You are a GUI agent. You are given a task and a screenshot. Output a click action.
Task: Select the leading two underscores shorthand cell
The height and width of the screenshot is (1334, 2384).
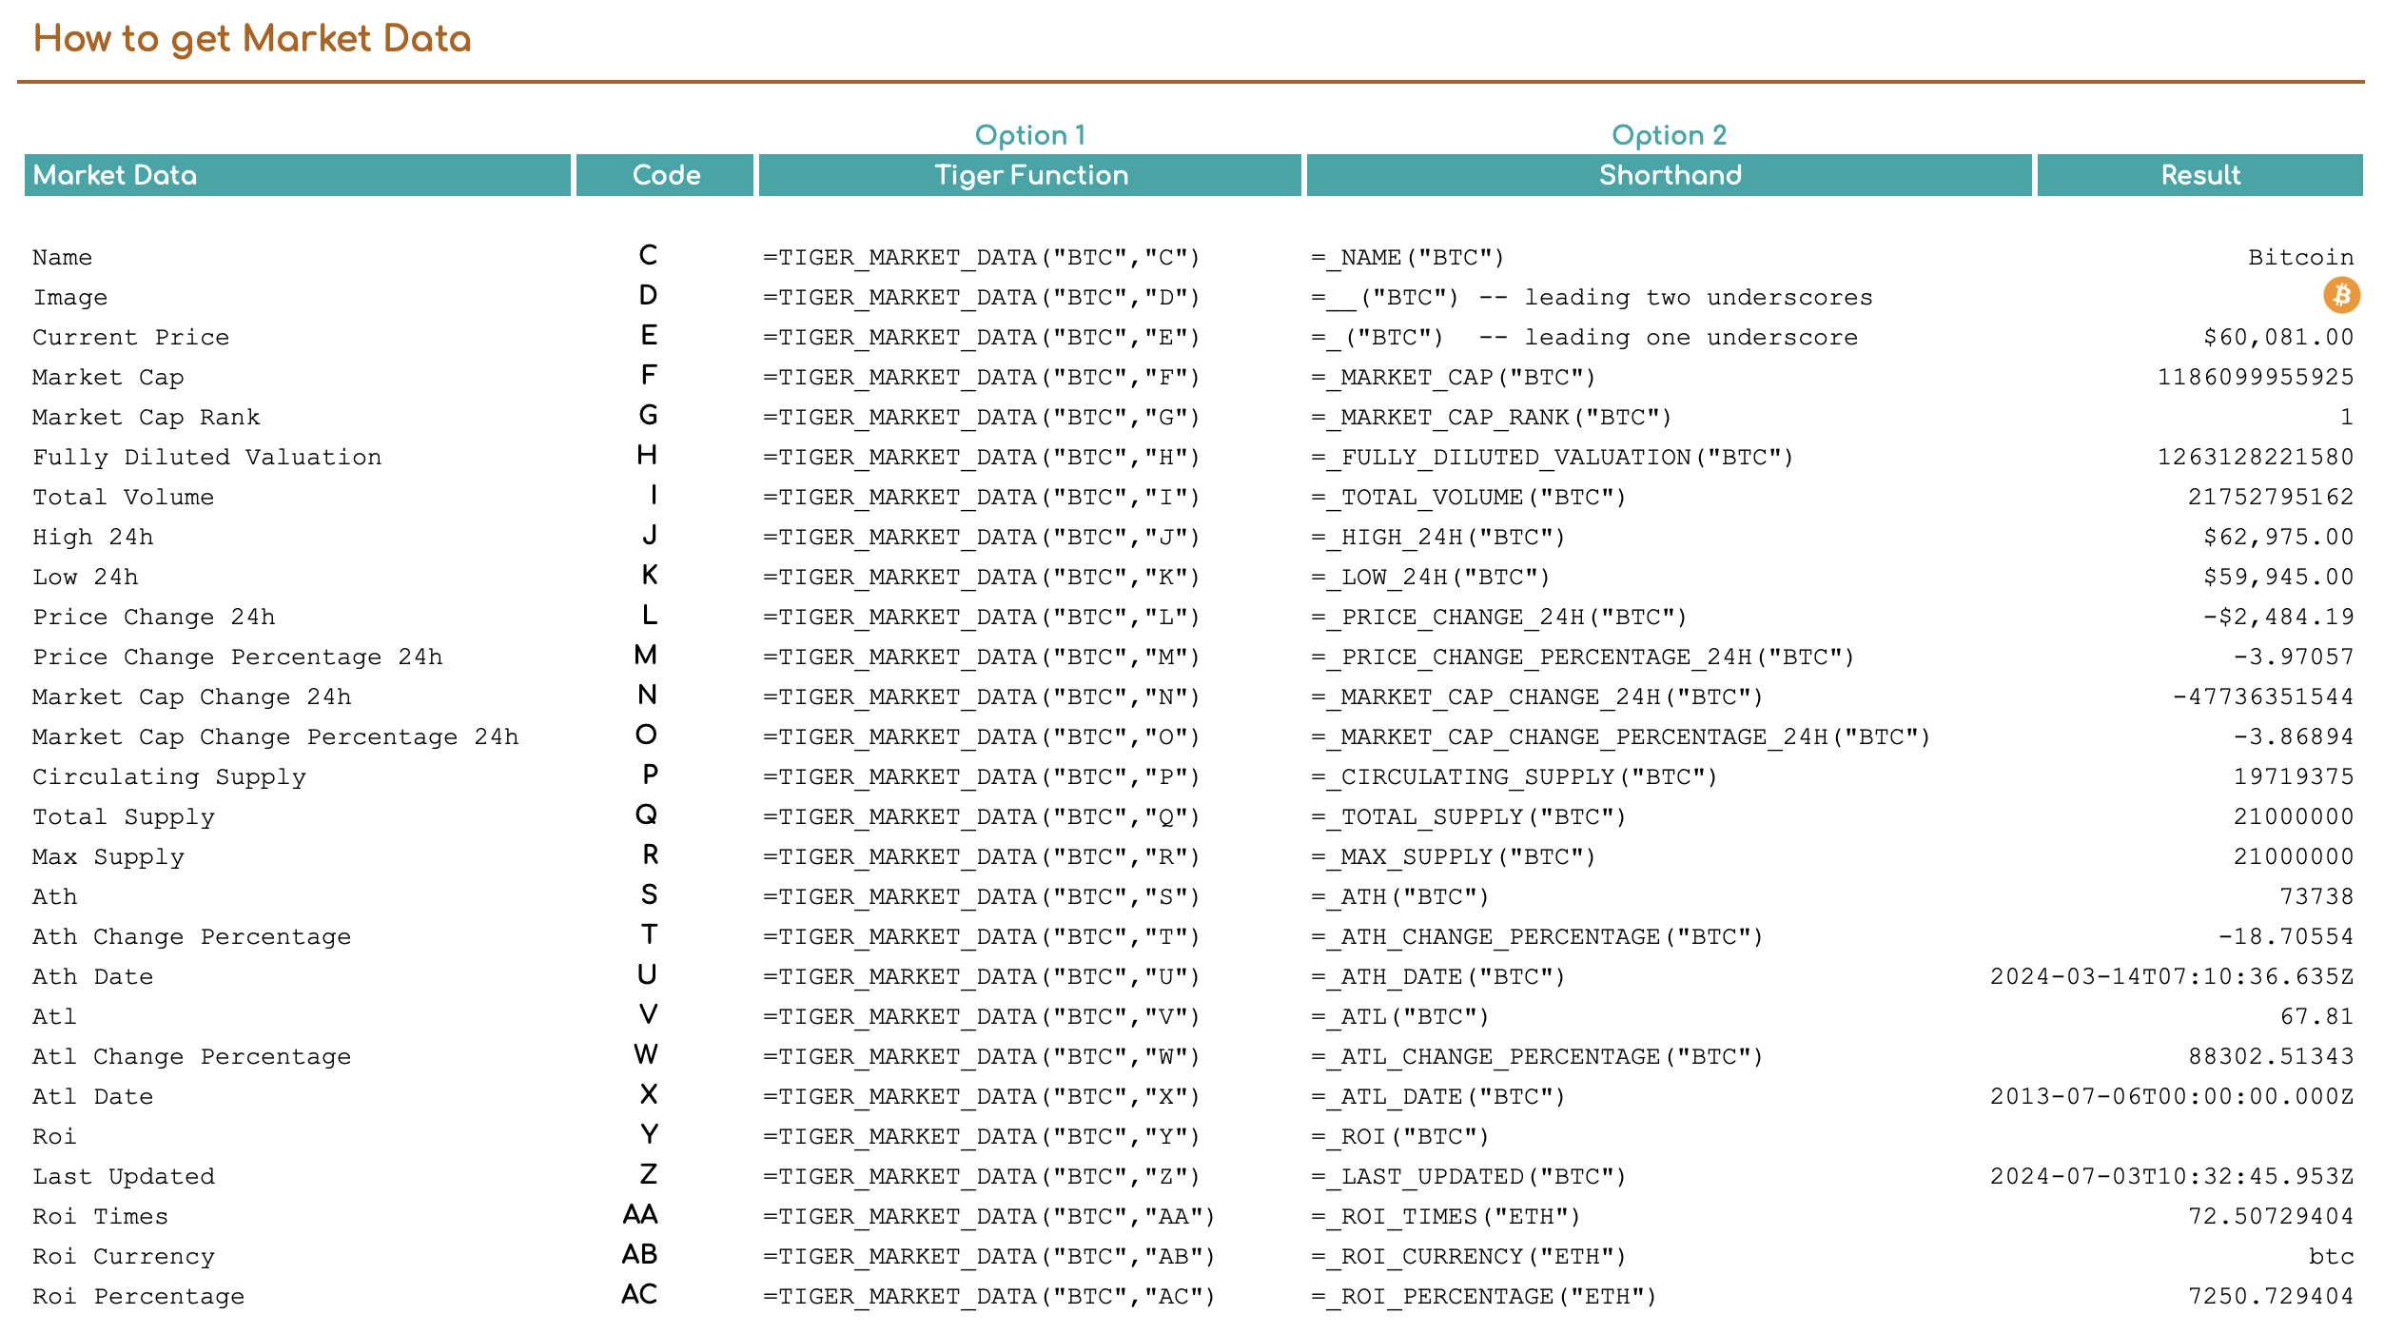1592,297
